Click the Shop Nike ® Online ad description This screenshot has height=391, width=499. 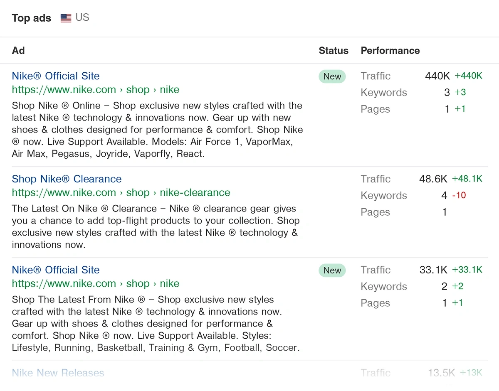[157, 130]
